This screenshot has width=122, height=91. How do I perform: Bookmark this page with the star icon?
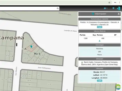109,3
